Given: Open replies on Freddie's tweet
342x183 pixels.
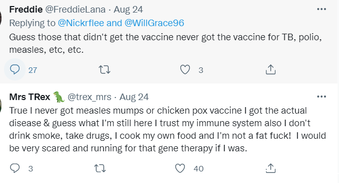Looking at the screenshot, I should click(15, 70).
